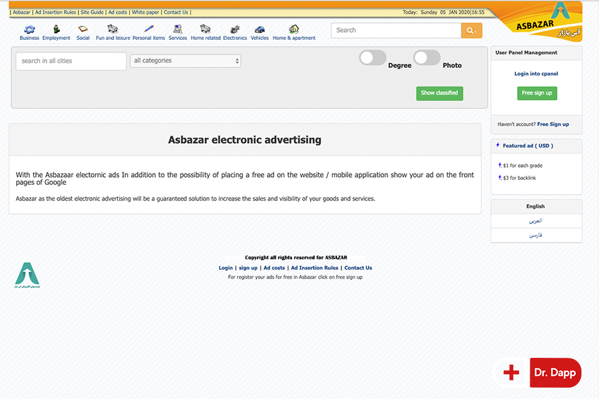
Task: Open the Login into cpanel link
Action: (x=536, y=74)
